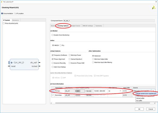Open the Documentation link icon
Screen dimensions: 158x113
(2, 13)
